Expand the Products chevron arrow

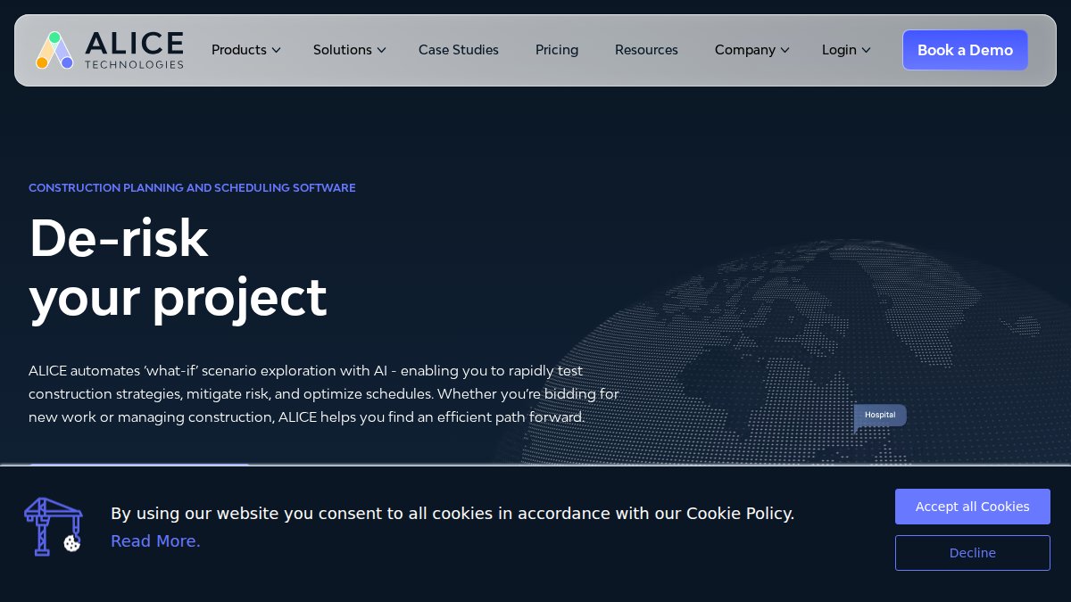[277, 50]
